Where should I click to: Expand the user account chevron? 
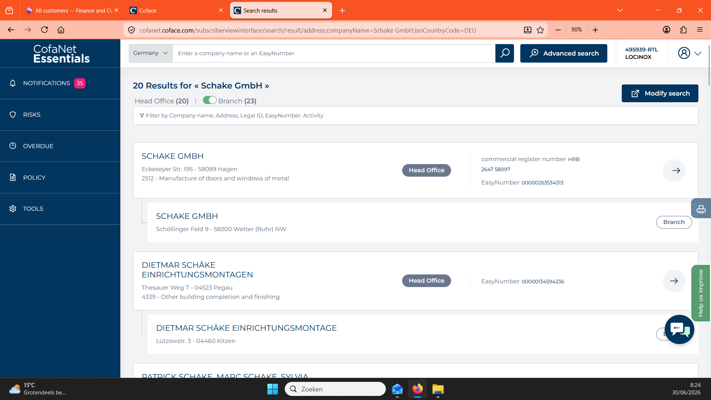698,53
